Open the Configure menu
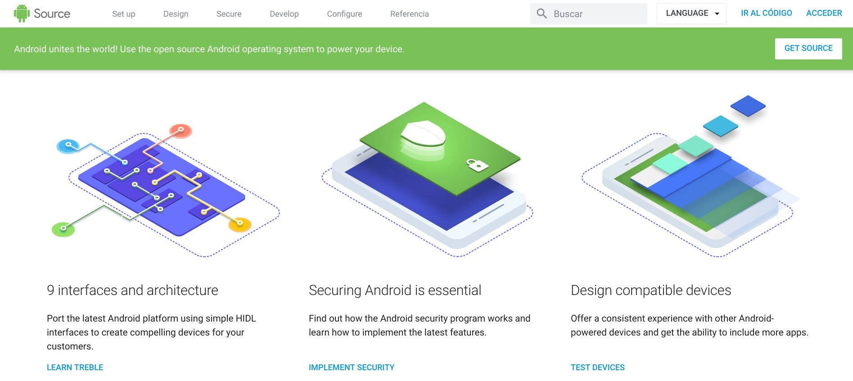This screenshot has height=381, width=853. click(x=344, y=14)
